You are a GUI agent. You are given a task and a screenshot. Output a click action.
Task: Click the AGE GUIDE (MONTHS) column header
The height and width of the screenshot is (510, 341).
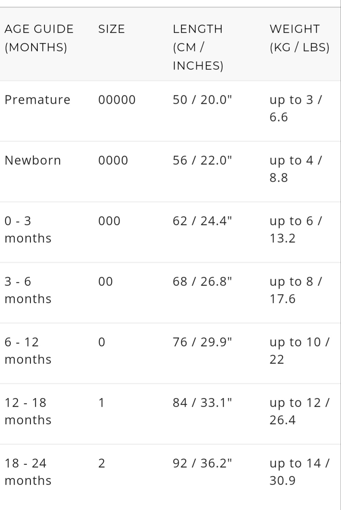pos(39,38)
